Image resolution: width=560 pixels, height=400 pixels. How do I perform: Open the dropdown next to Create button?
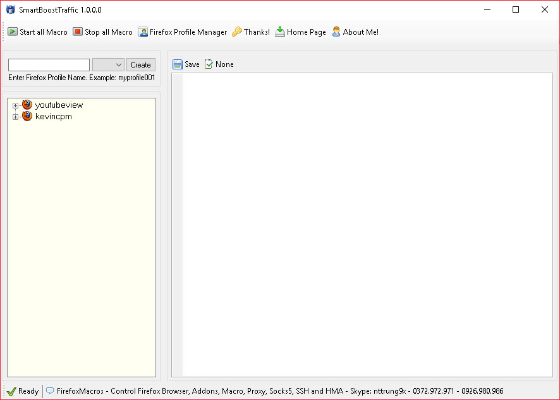[108, 64]
